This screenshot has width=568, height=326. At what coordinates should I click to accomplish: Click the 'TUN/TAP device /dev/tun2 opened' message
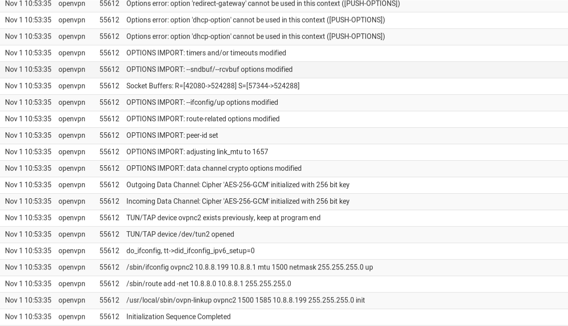tap(180, 234)
